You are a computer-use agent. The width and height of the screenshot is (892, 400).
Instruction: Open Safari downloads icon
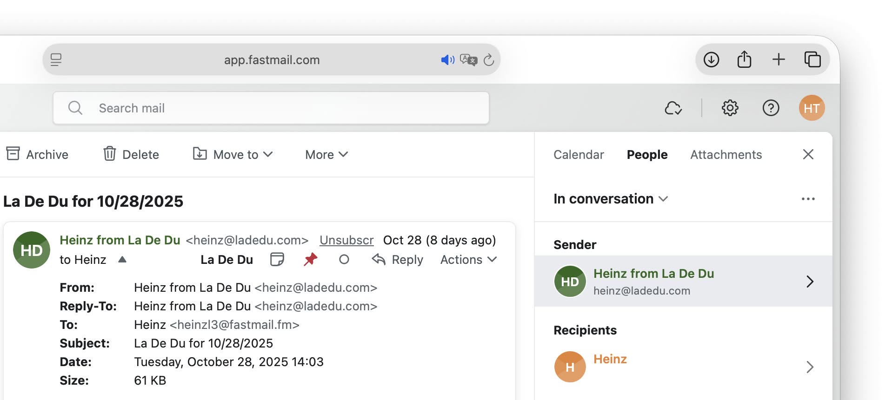pyautogui.click(x=711, y=59)
